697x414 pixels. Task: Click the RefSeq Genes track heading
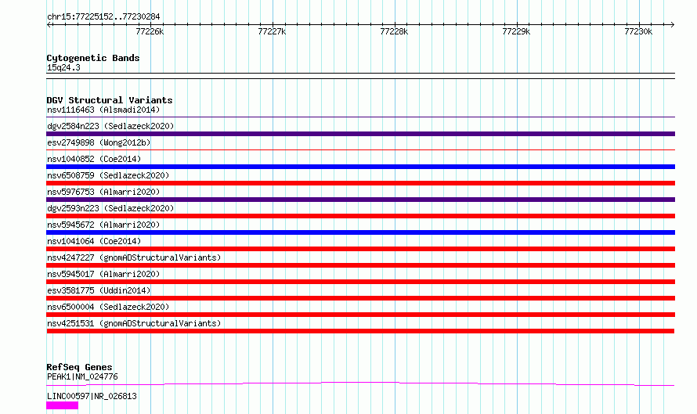[79, 367]
